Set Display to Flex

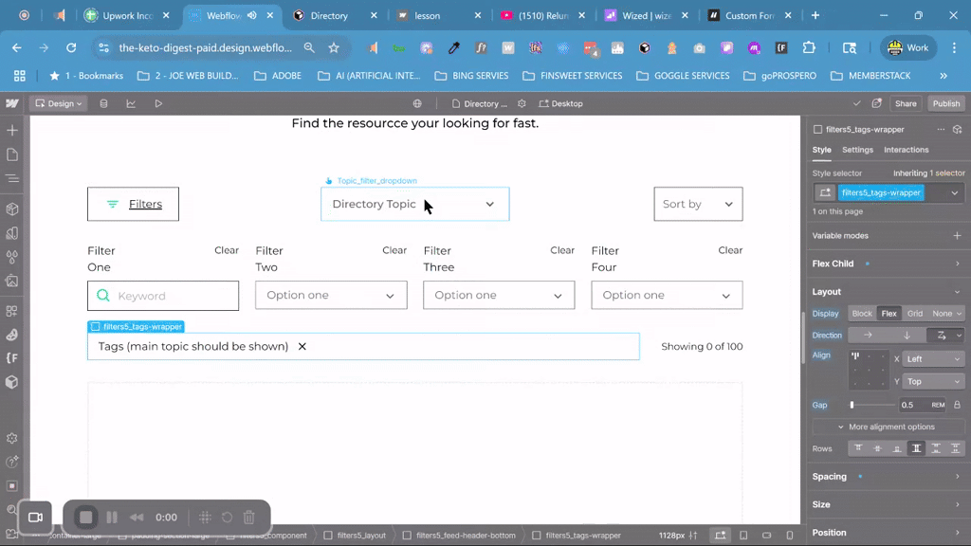[889, 313]
